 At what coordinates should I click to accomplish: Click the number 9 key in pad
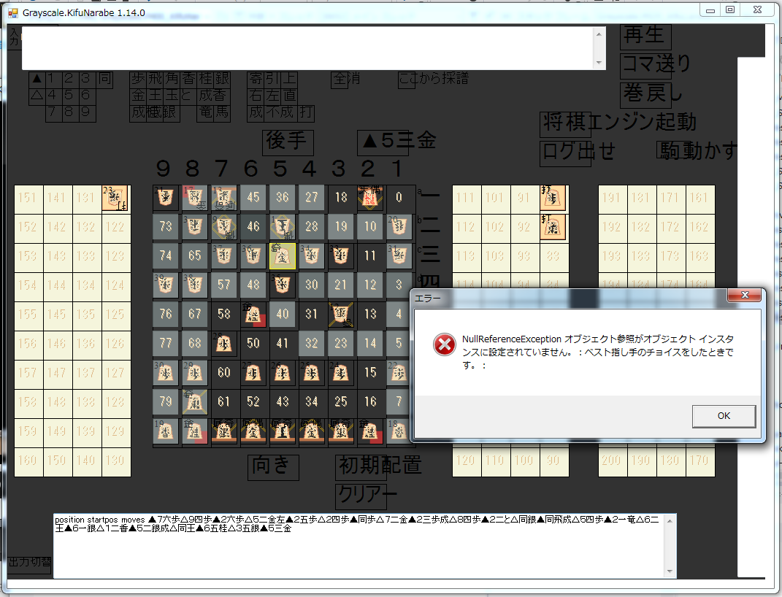pyautogui.click(x=88, y=113)
